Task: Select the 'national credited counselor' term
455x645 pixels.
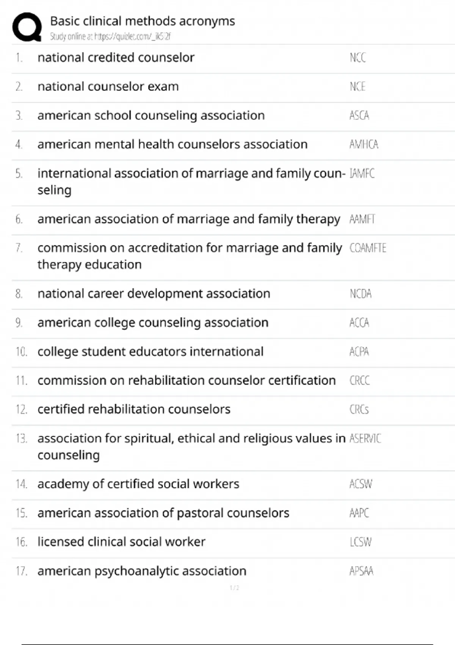Action: [116, 58]
